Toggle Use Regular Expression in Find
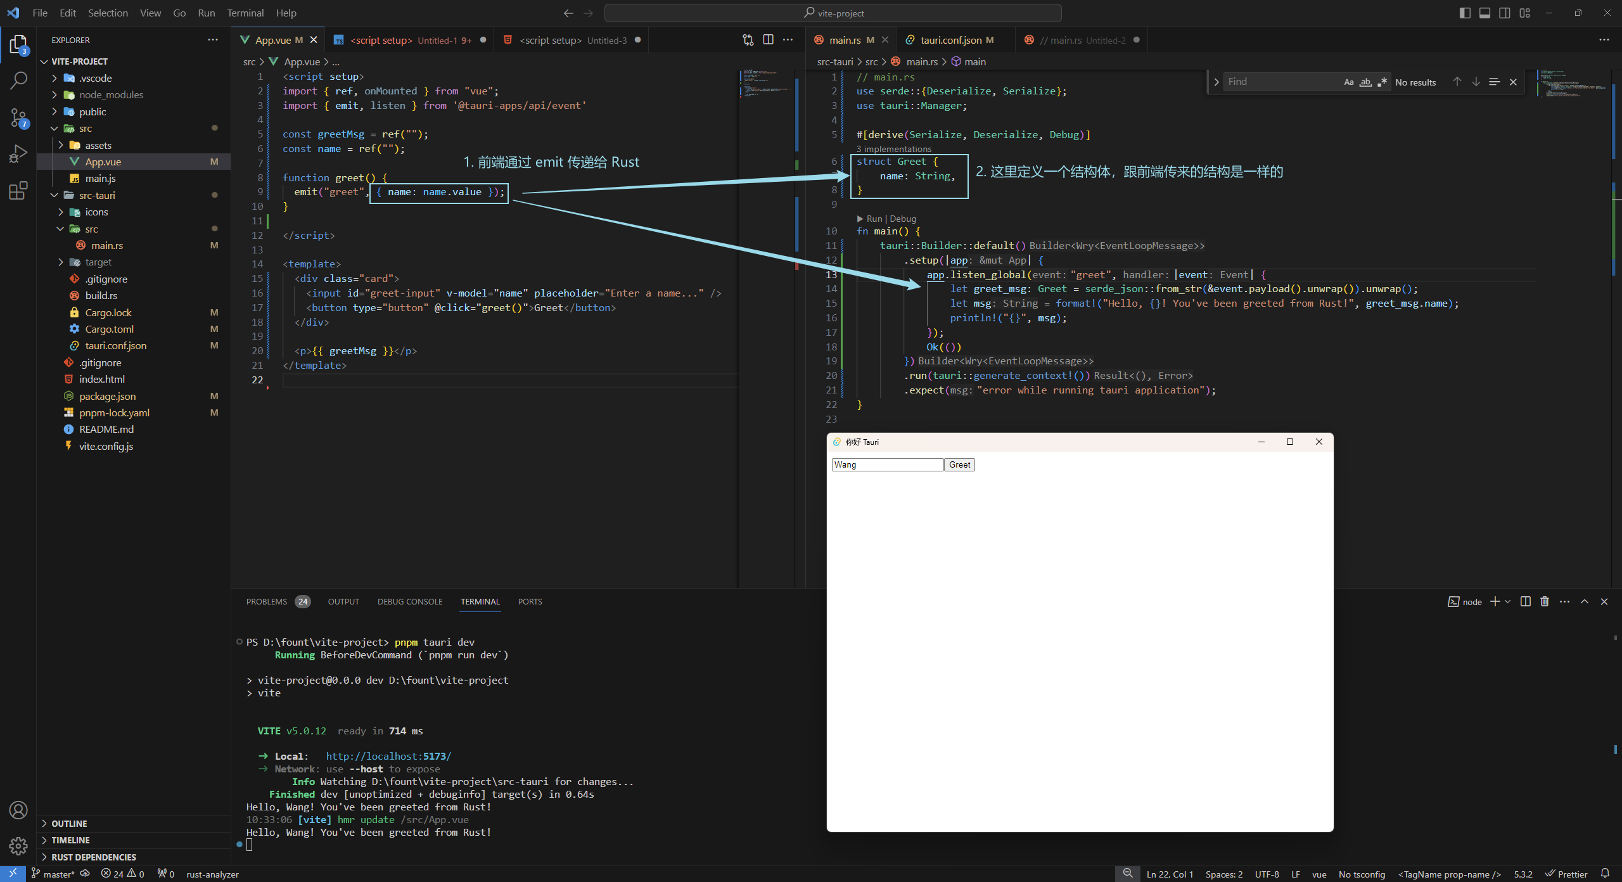 pos(1382,82)
